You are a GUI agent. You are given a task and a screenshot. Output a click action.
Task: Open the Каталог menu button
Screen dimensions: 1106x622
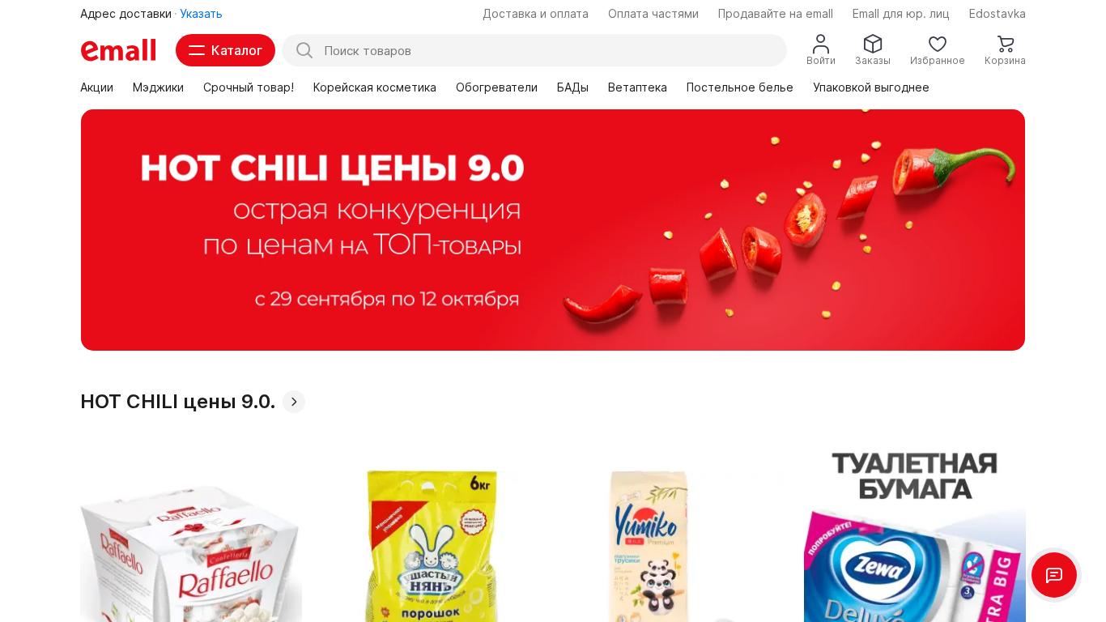click(x=225, y=50)
